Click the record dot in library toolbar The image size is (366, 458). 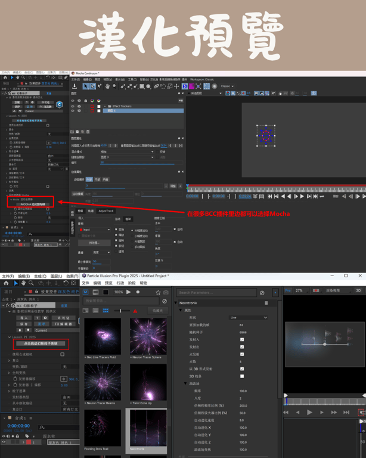[138, 292]
